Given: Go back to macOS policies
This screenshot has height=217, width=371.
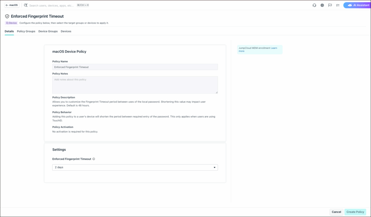Looking at the screenshot, I should 12,5.
